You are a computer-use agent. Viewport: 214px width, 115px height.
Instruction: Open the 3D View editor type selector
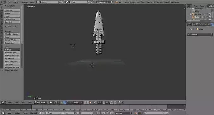coord(4,102)
